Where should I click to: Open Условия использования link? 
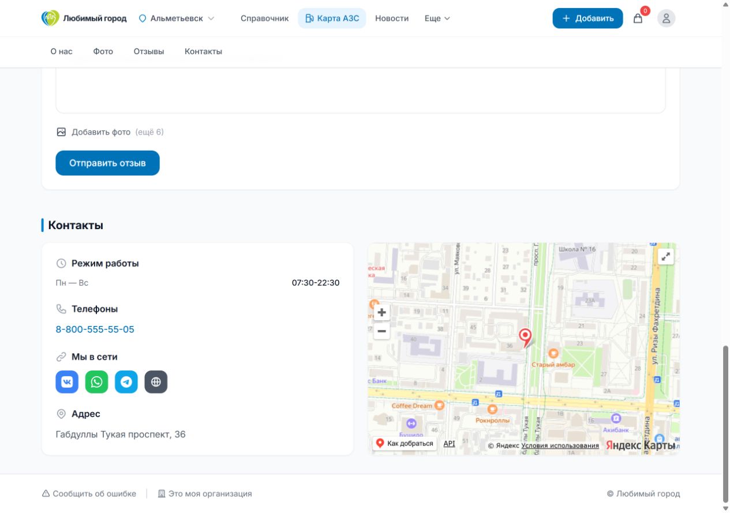click(x=560, y=445)
